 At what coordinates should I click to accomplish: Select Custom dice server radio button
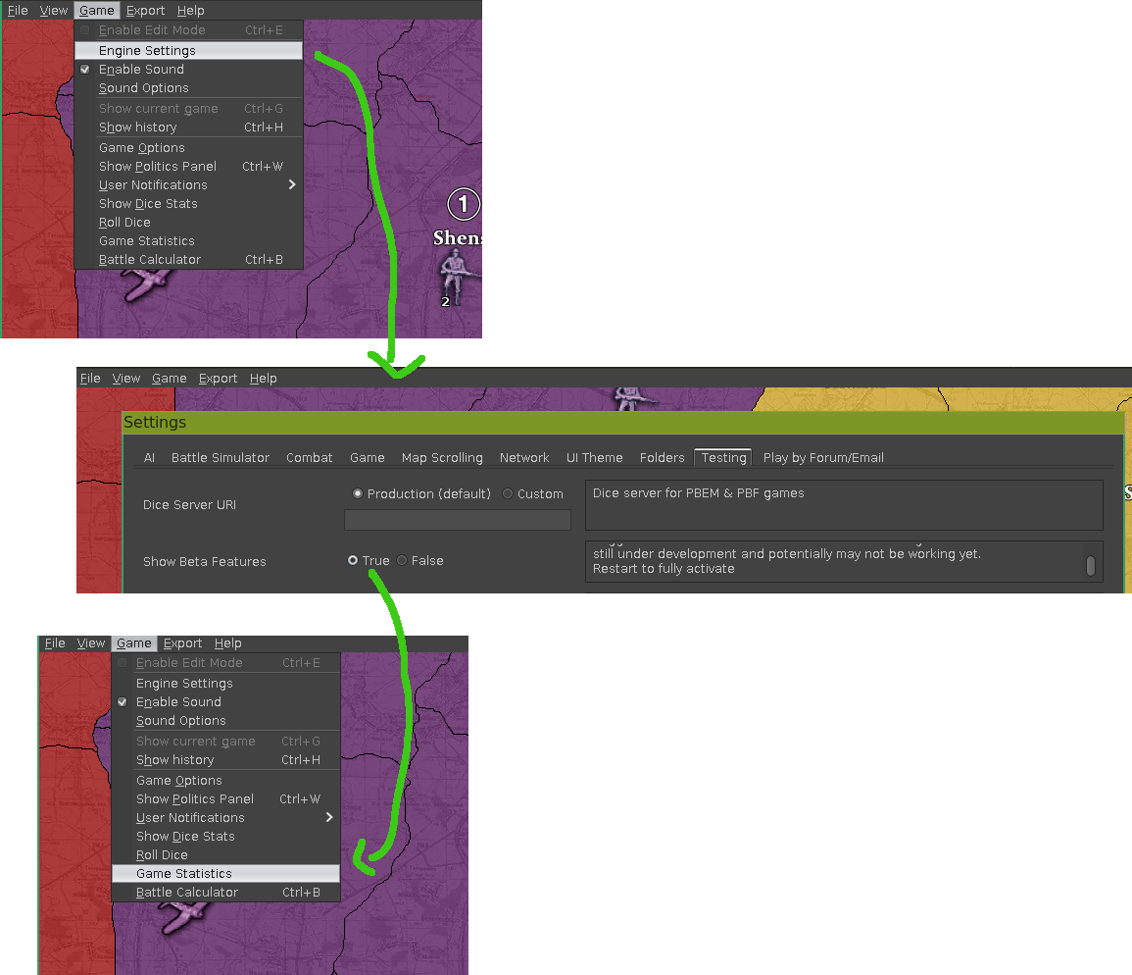tap(508, 494)
